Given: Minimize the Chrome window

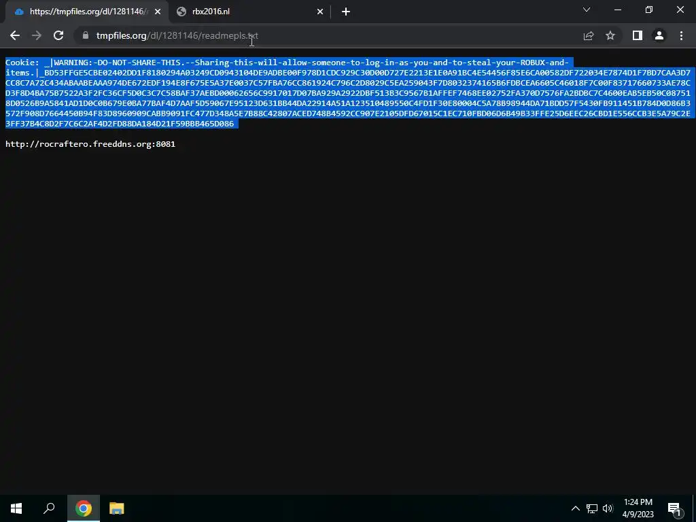Looking at the screenshot, I should pos(617,10).
